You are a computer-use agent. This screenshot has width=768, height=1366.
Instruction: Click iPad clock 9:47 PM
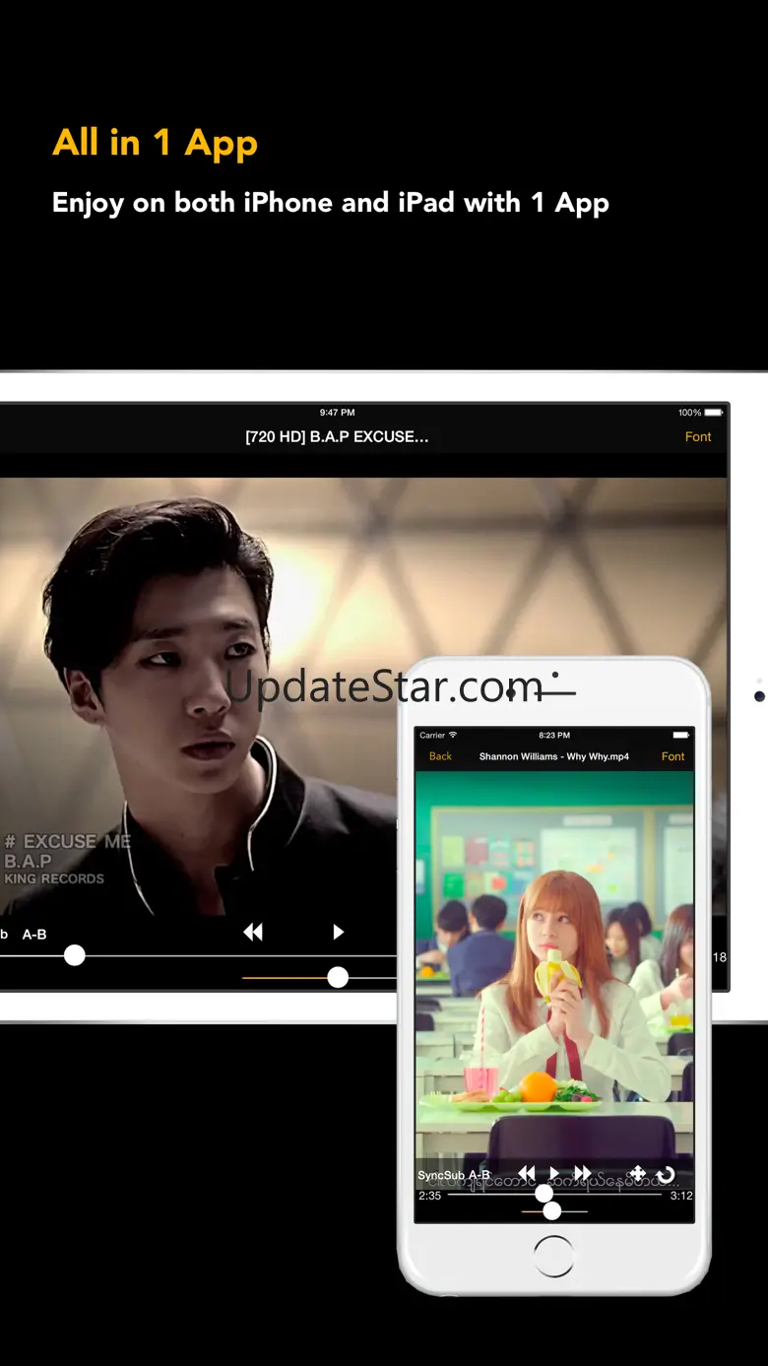click(x=337, y=413)
